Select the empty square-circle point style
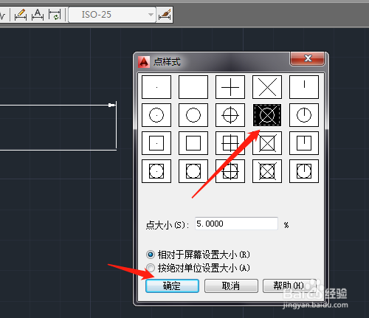Image resolution: width=369 pixels, height=318 pixels. point(193,171)
